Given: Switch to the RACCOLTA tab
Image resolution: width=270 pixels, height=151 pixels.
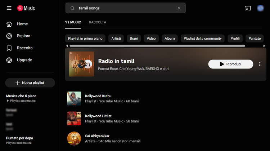Looking at the screenshot, I should [98, 22].
